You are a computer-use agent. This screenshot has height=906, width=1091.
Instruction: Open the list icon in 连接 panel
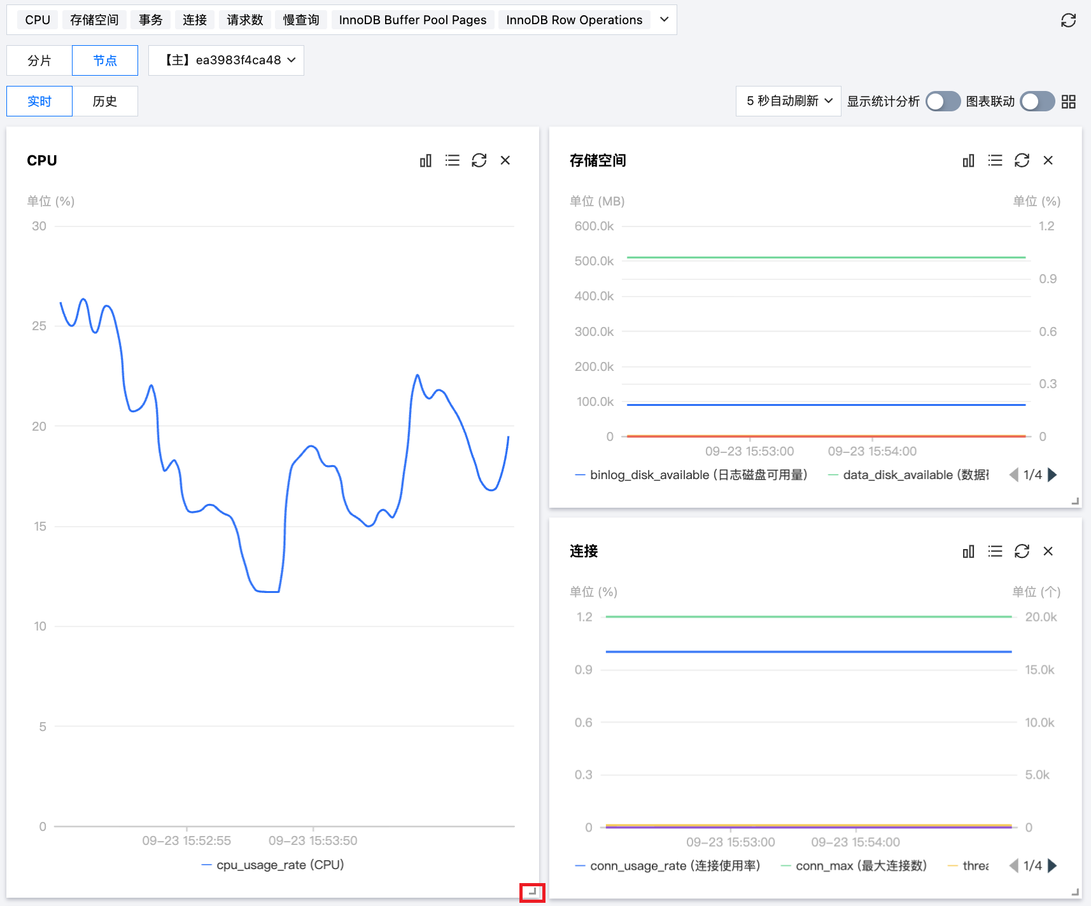point(995,552)
